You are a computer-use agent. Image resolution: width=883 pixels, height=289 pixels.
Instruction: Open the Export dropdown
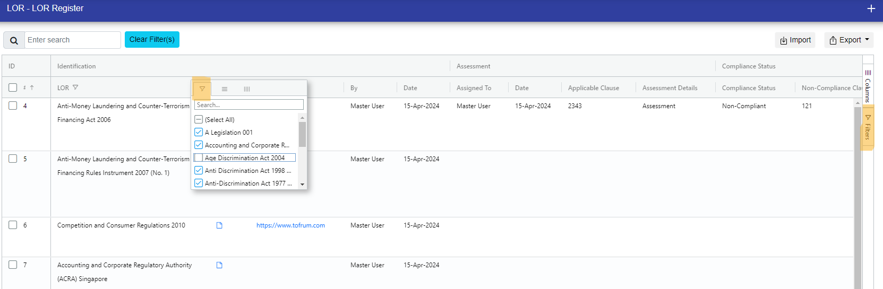click(x=849, y=40)
